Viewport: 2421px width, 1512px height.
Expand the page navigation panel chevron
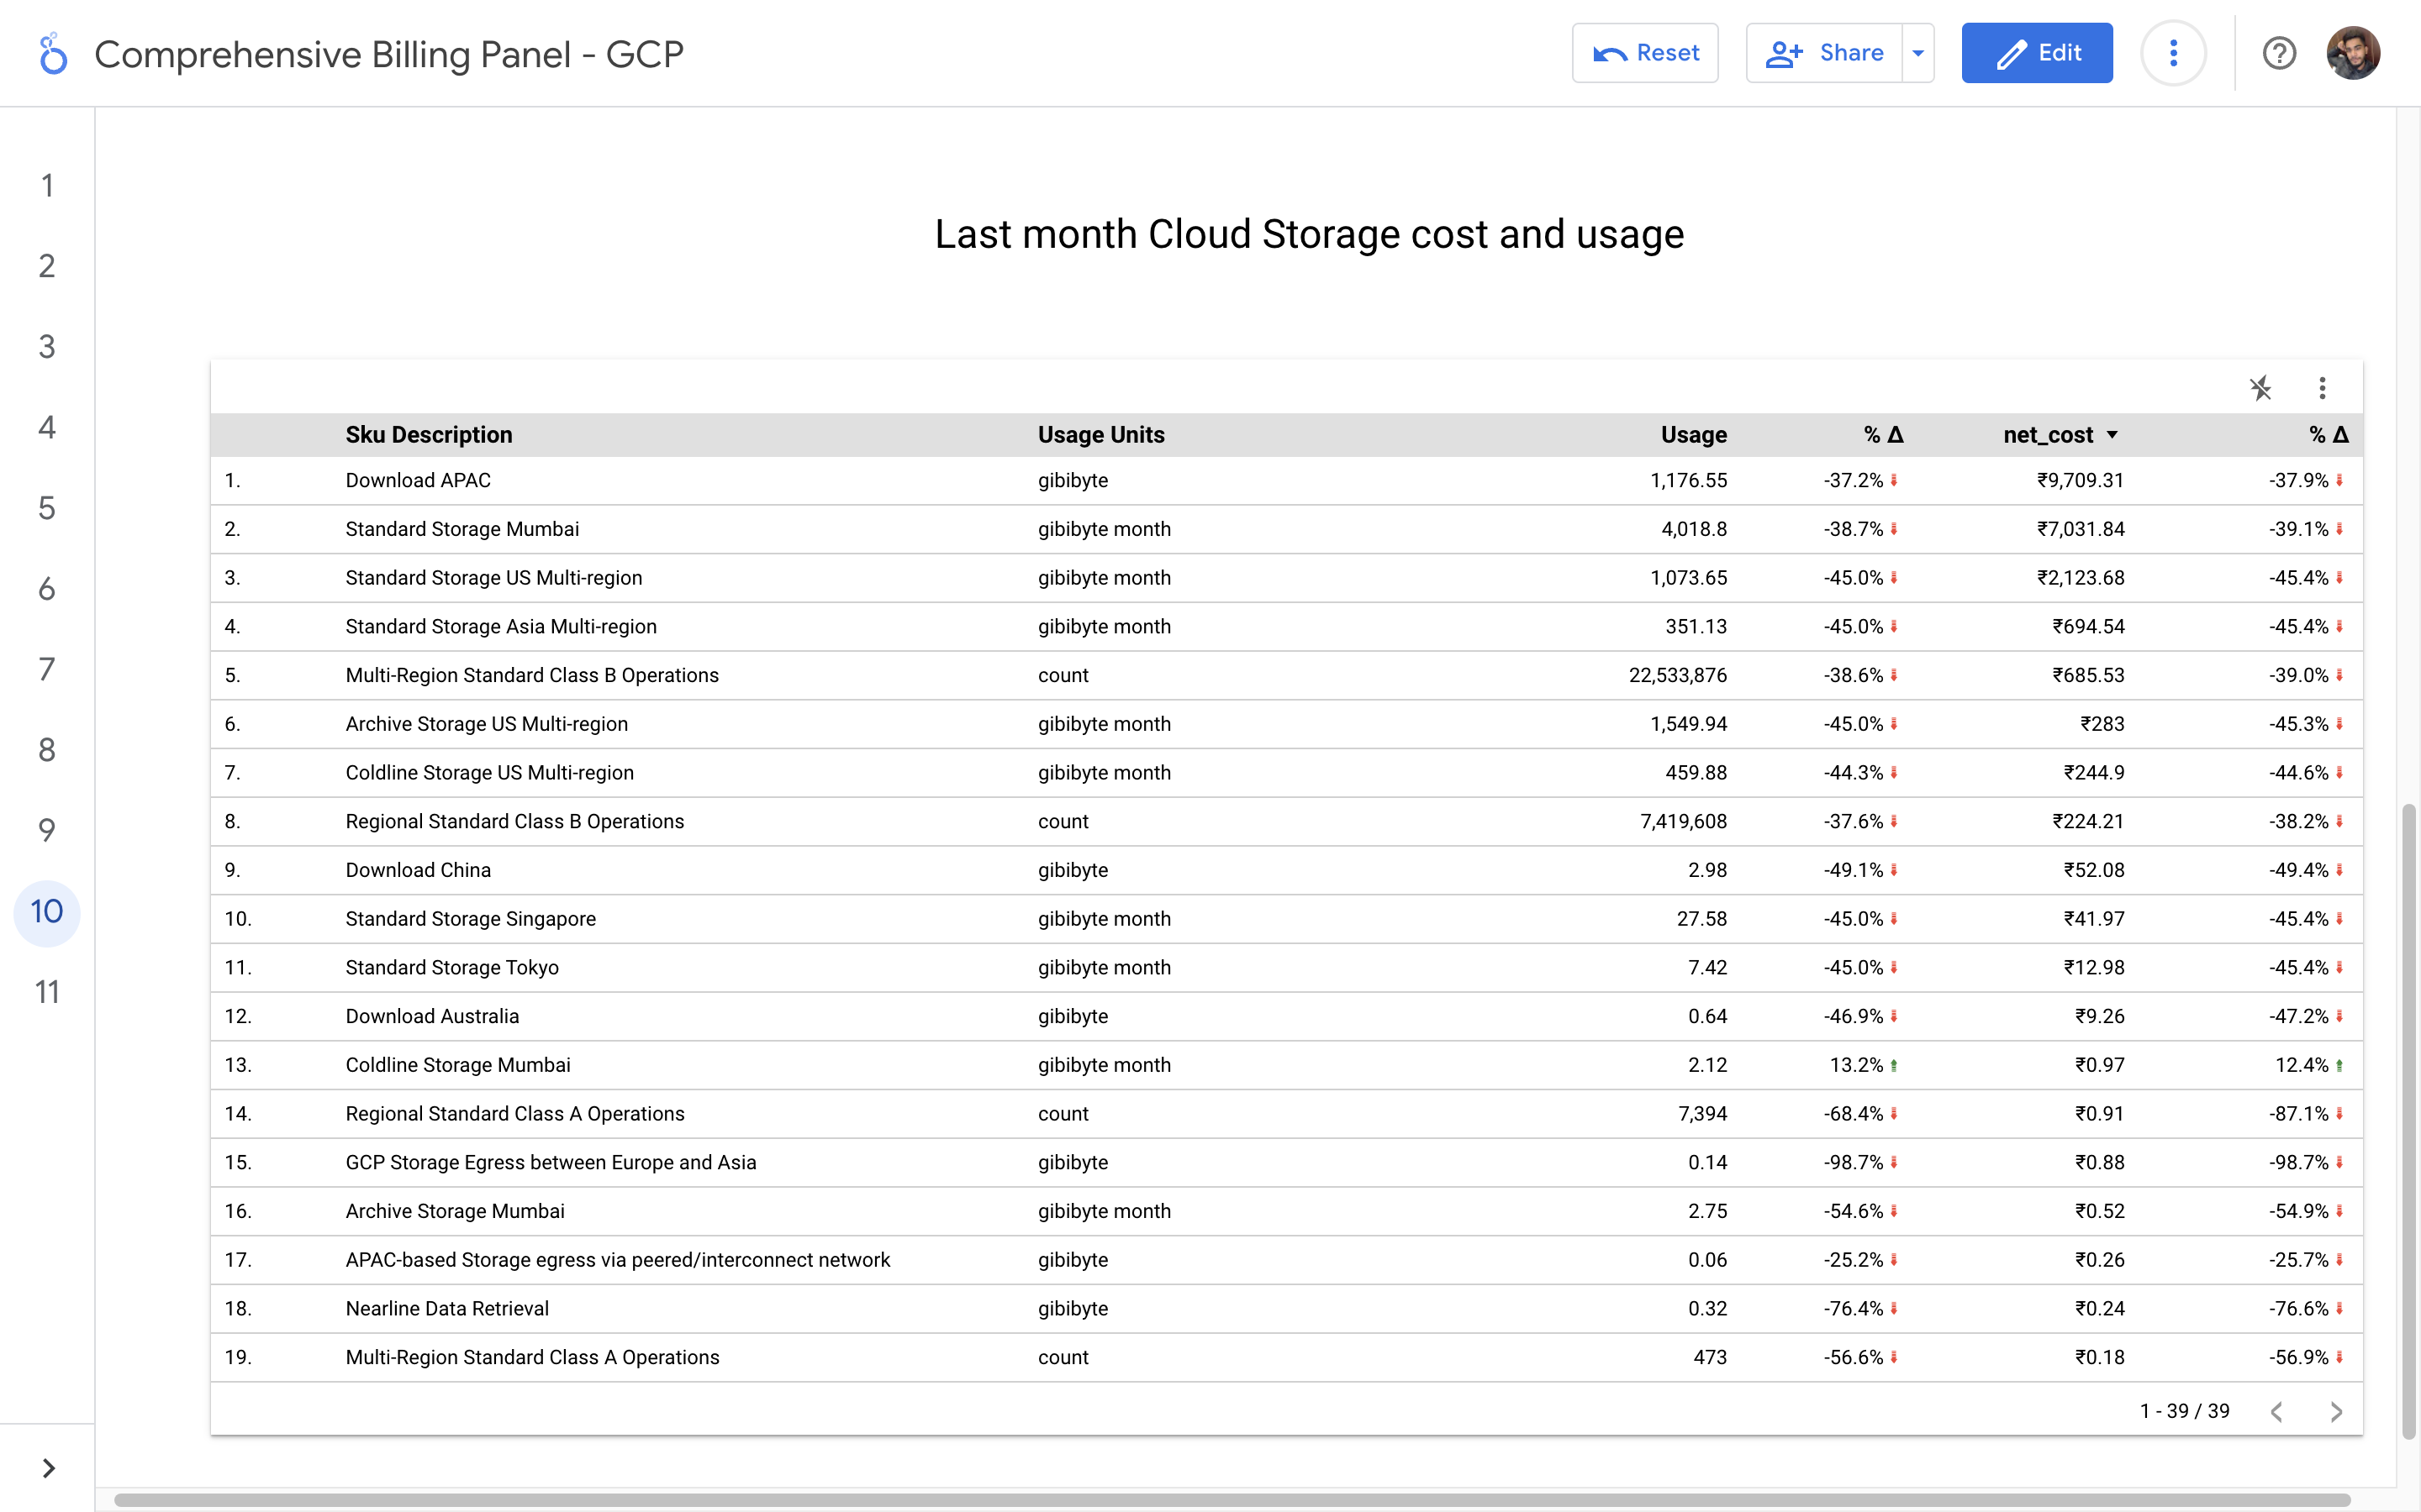[x=48, y=1467]
